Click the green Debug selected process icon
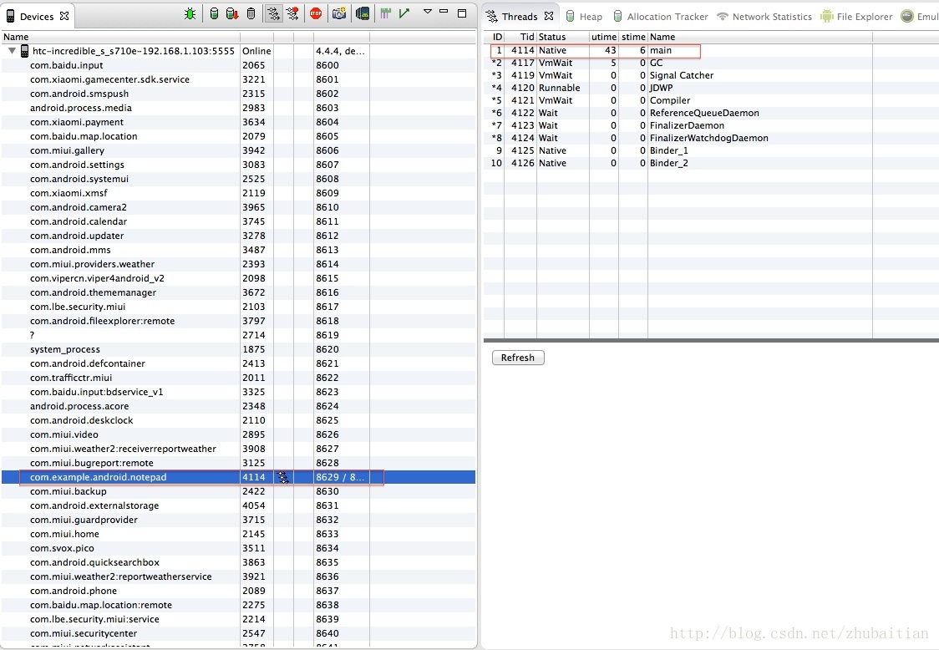The width and height of the screenshot is (939, 650). tap(190, 13)
